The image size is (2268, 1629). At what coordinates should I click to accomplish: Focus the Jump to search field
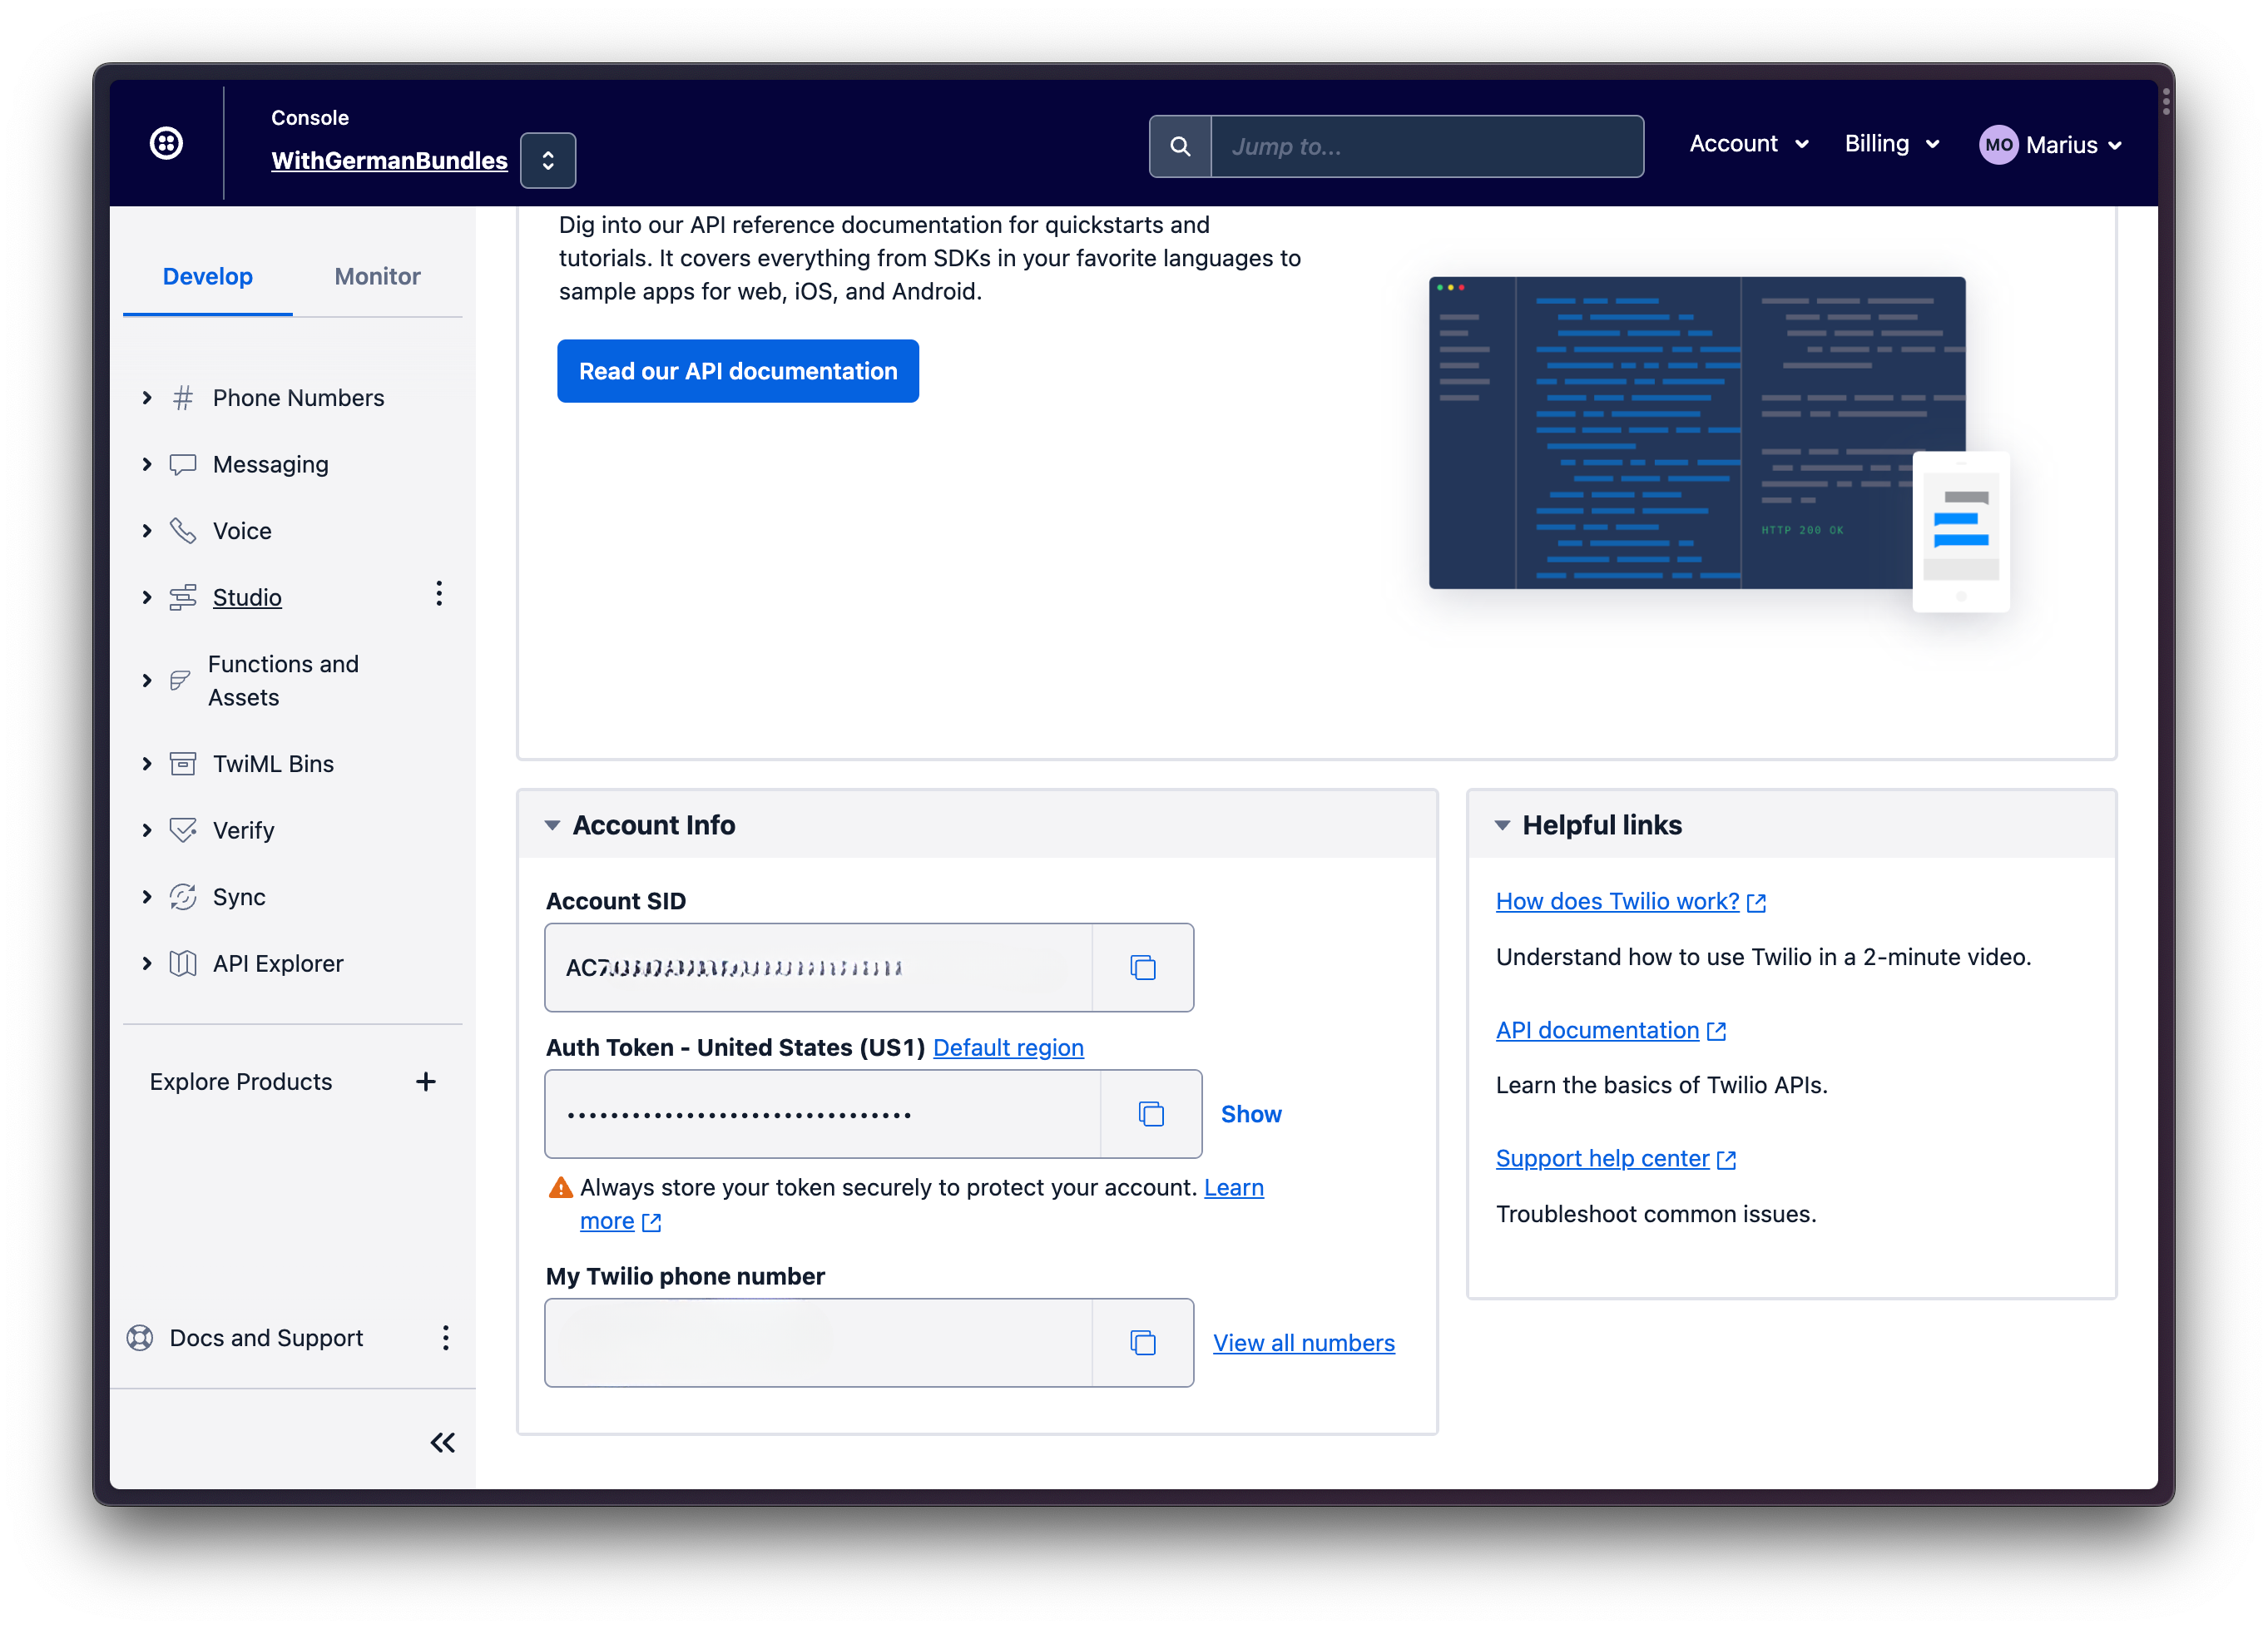point(1427,147)
